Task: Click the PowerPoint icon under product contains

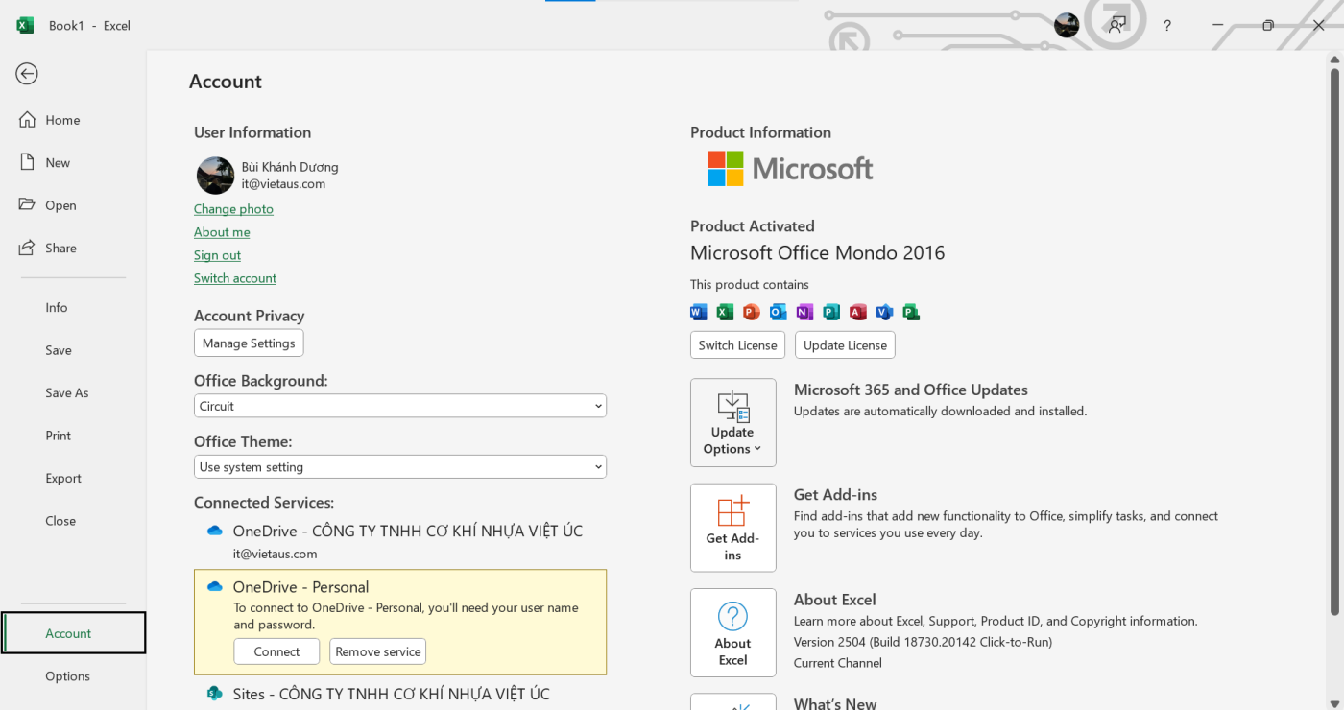Action: click(752, 312)
